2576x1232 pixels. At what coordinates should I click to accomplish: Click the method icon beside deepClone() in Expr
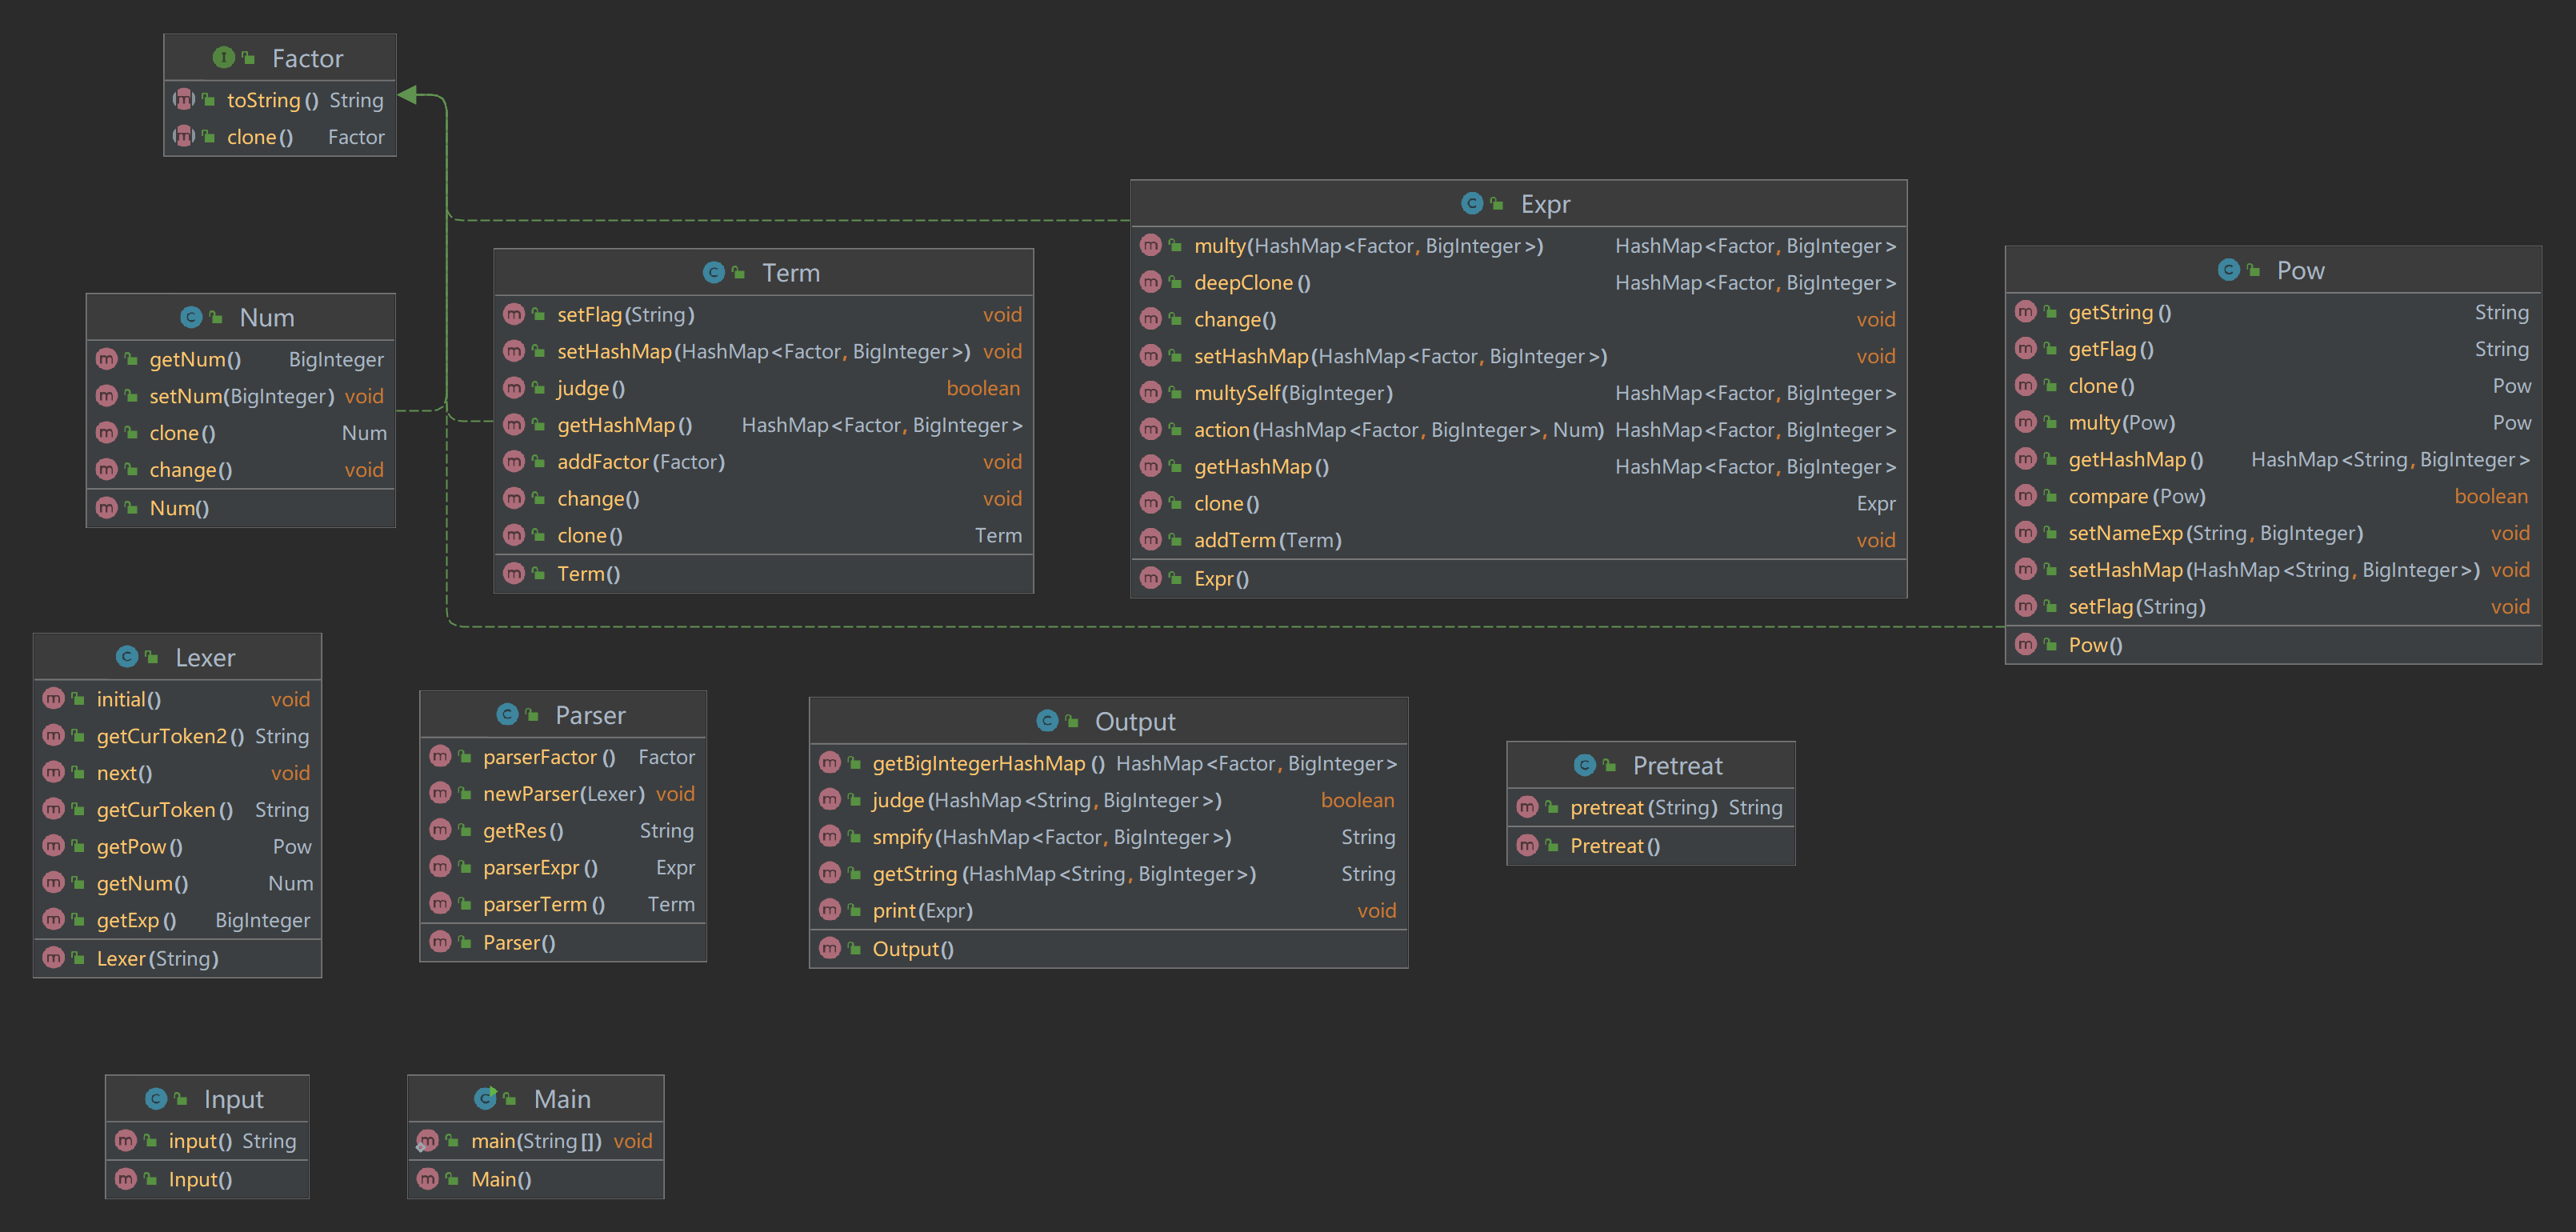(1151, 282)
